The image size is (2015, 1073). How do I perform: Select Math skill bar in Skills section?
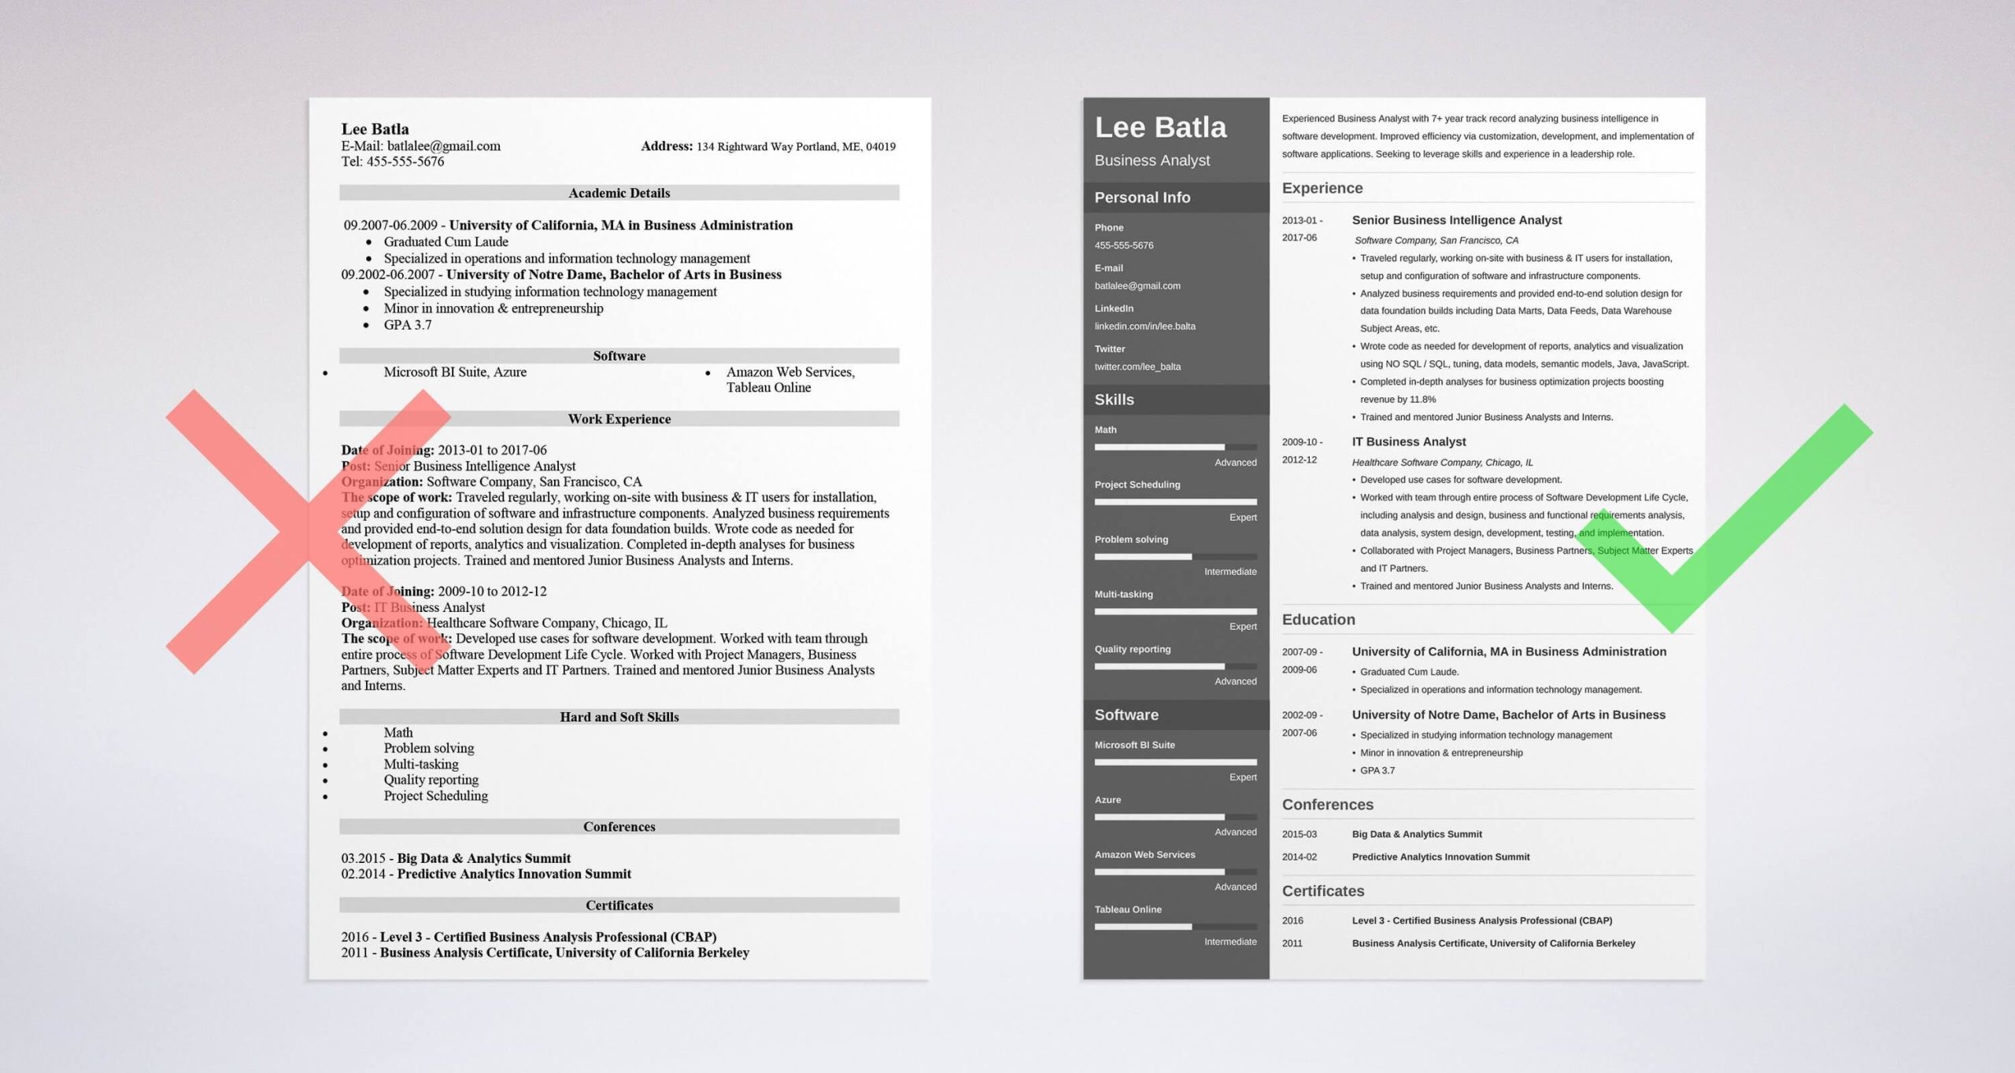(x=1159, y=448)
